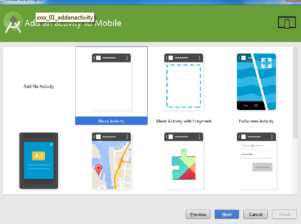The width and height of the screenshot is (301, 224).
Task: Click the Blank Activity overflow menu dots
Action: (127, 58)
